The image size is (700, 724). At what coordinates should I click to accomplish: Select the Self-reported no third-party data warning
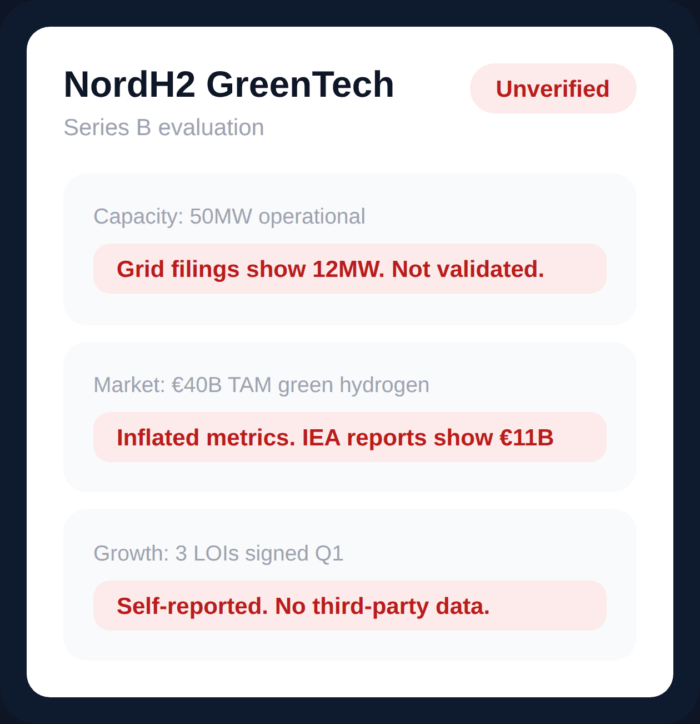(x=350, y=606)
